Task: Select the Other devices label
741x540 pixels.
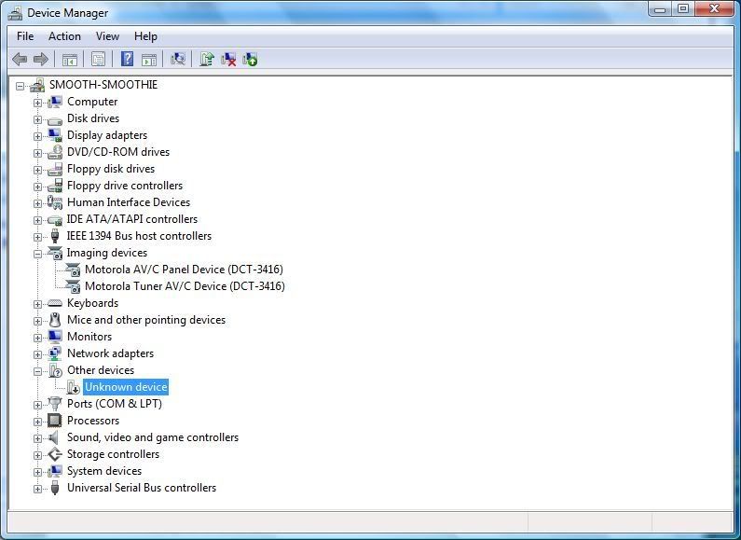Action: coord(101,370)
